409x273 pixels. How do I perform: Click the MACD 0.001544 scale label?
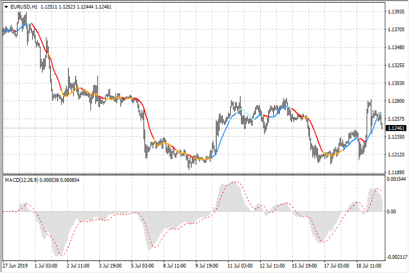tap(396, 179)
